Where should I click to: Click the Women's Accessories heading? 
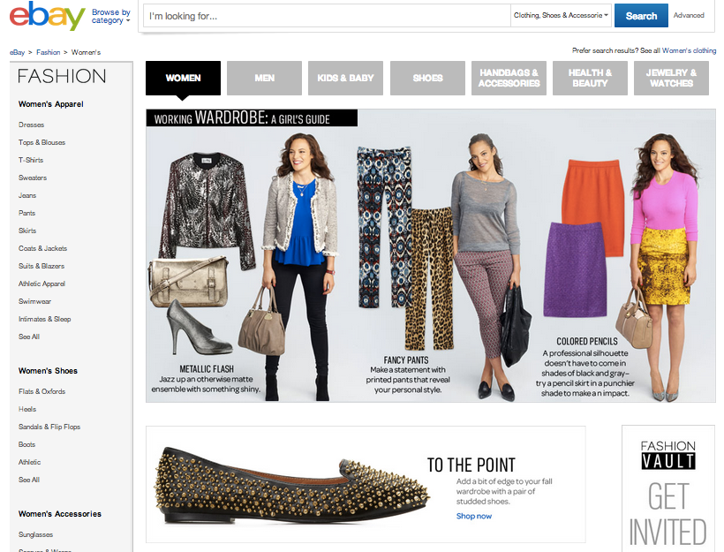click(x=59, y=514)
